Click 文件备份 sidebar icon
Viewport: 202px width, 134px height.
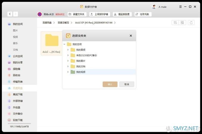click(x=9, y=114)
